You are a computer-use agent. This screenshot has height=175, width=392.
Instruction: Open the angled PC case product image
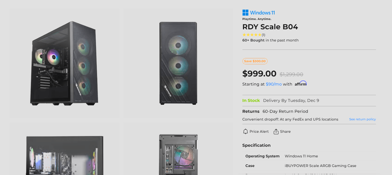click(65, 63)
